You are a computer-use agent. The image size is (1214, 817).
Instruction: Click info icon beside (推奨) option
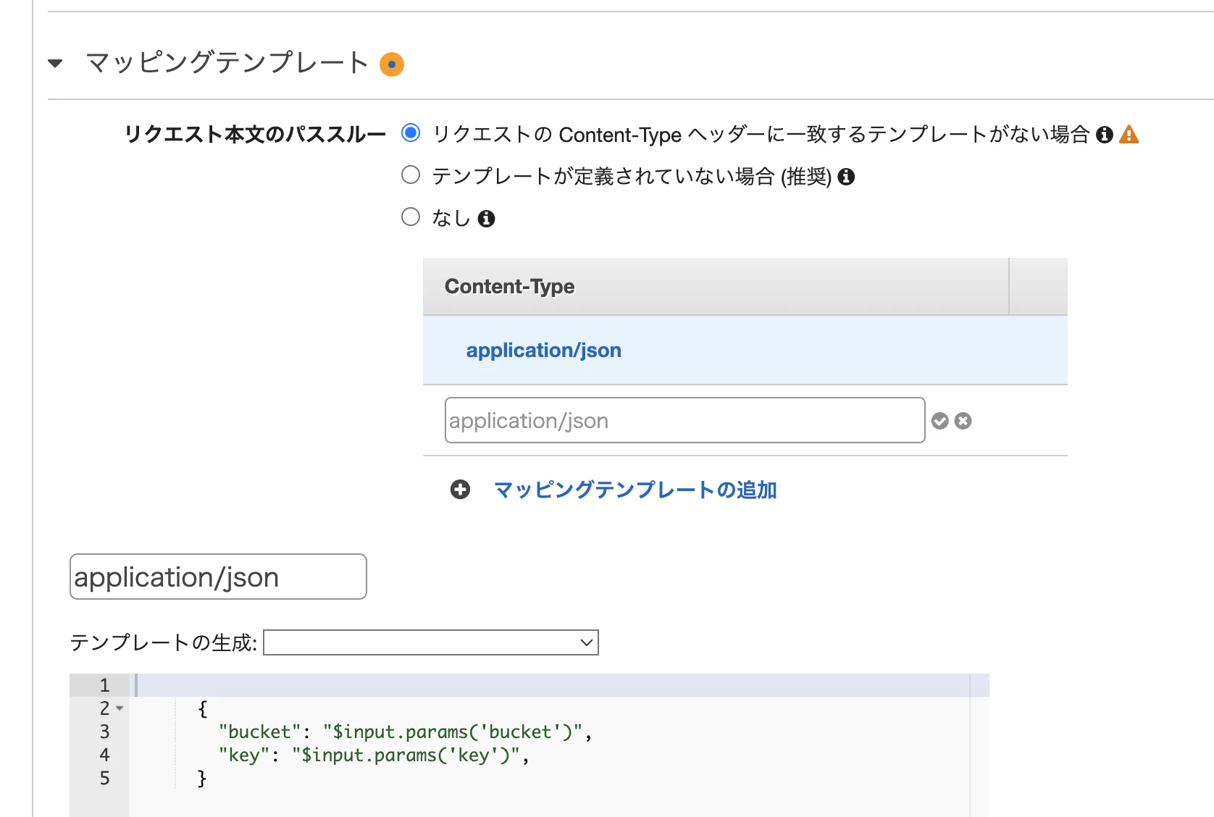click(x=846, y=177)
